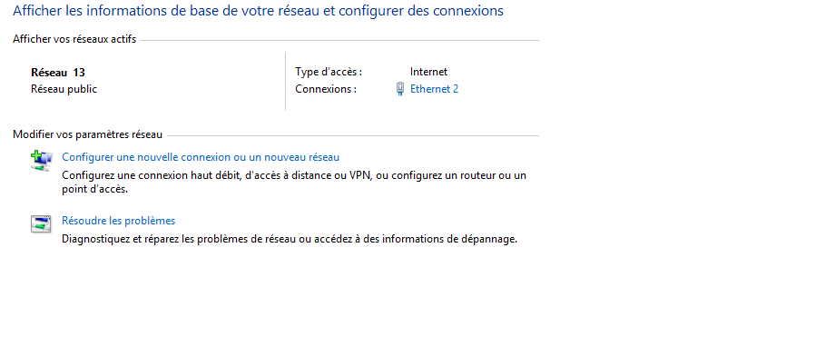Click the Réseau public network type text

tap(64, 89)
